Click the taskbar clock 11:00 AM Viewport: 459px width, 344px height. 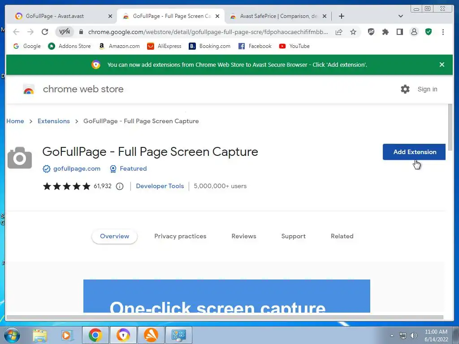pyautogui.click(x=436, y=332)
